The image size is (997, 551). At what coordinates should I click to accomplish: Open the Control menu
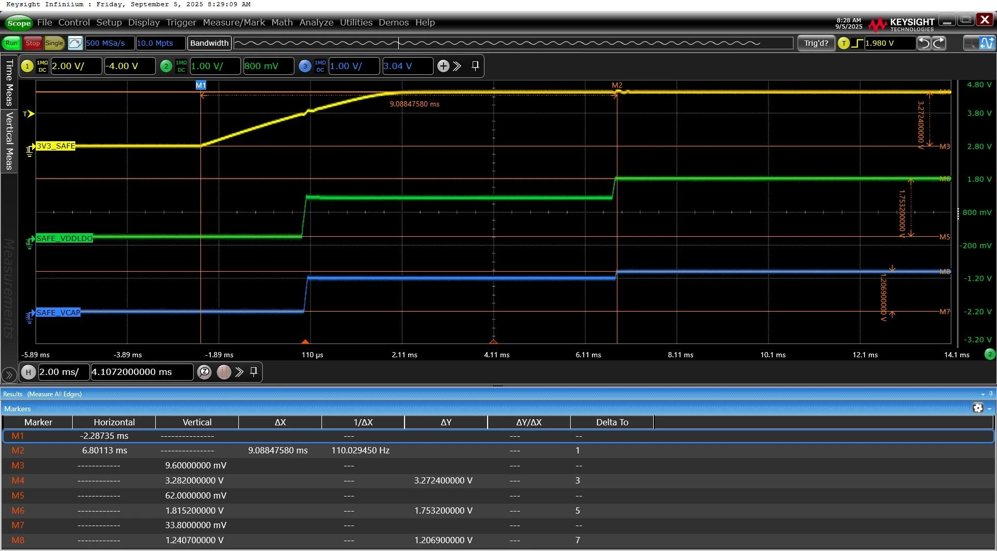coord(74,22)
